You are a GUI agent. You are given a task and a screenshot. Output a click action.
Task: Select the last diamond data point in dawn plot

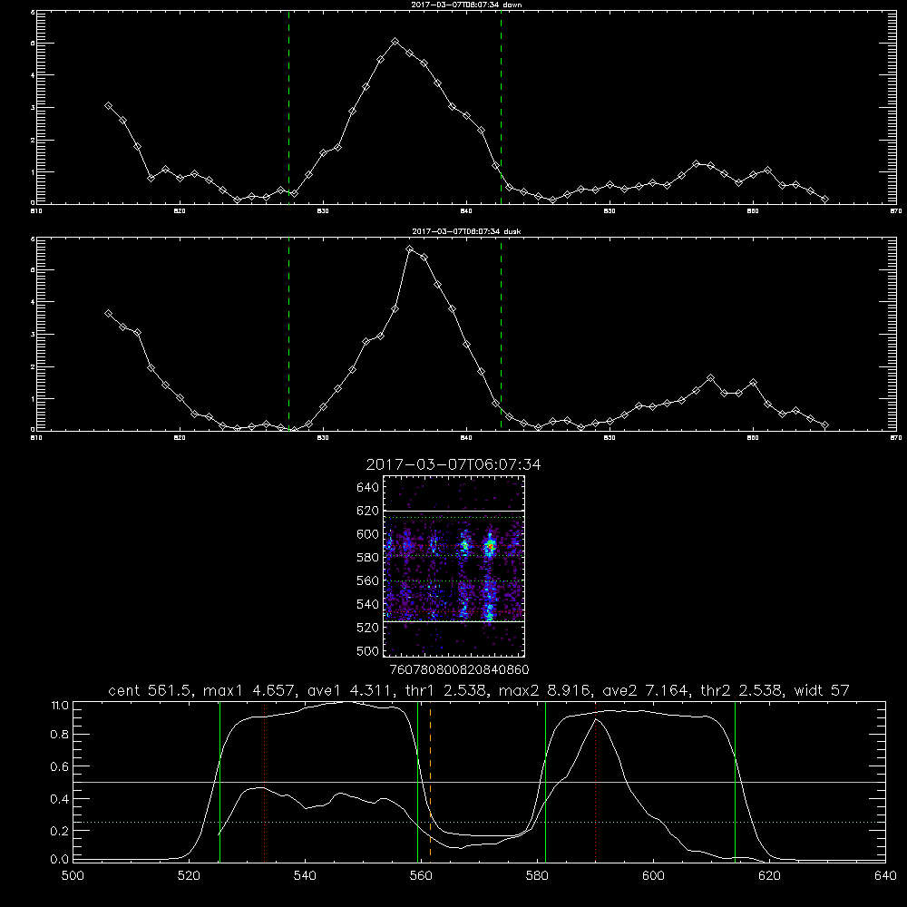click(824, 200)
